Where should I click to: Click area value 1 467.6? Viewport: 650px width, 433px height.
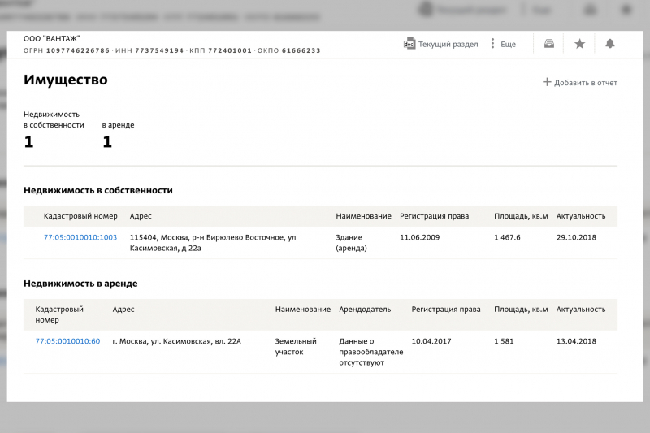[507, 237]
